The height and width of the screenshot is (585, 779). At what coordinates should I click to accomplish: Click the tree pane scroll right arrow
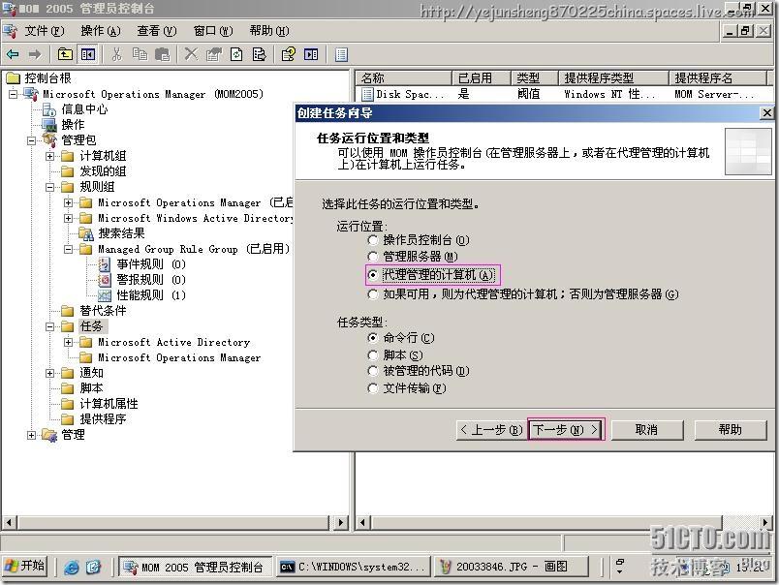tap(341, 522)
